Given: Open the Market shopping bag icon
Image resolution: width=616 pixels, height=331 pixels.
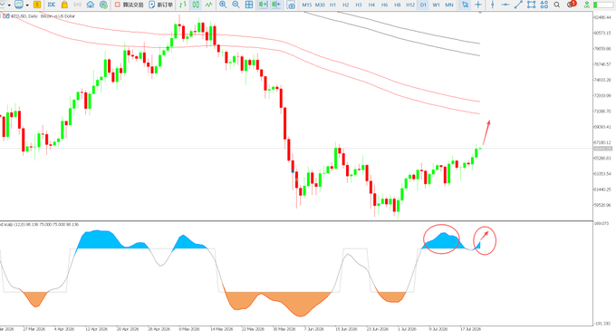Looking at the screenshot, I should [x=64, y=5].
